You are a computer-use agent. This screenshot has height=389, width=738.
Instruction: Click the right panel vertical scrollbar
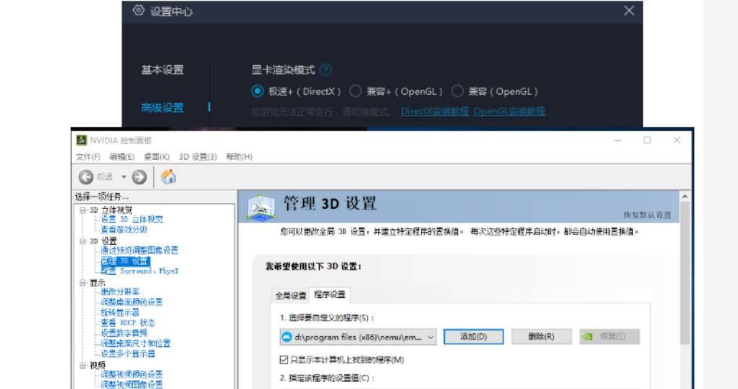pos(684,273)
